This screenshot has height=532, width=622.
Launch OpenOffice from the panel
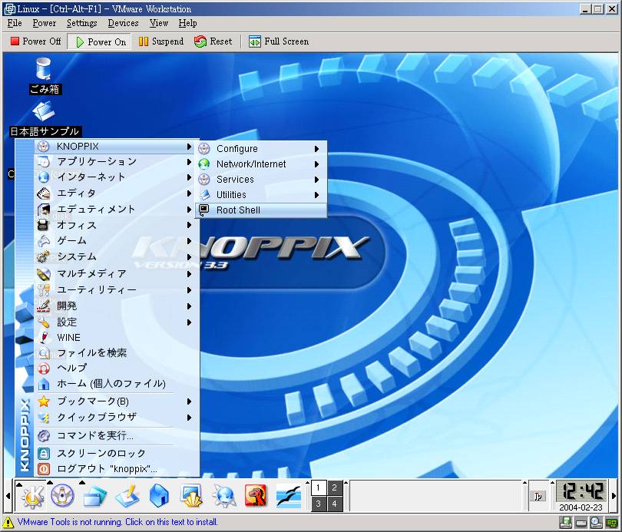click(x=289, y=496)
